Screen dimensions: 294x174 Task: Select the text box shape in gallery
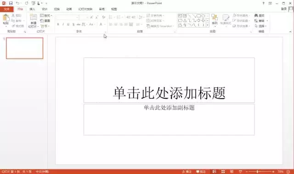coord(180,16)
